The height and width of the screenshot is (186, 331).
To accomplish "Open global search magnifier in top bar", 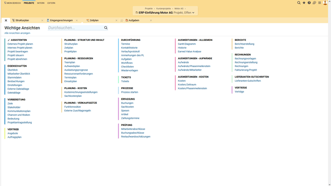I will click(299, 3).
